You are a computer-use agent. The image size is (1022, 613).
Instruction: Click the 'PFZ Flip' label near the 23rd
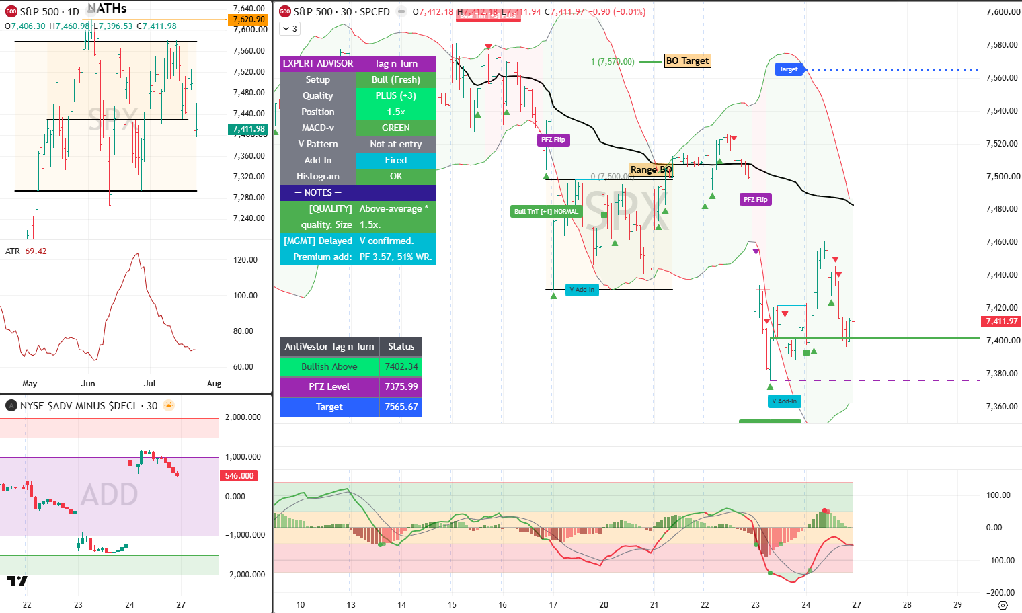[755, 199]
